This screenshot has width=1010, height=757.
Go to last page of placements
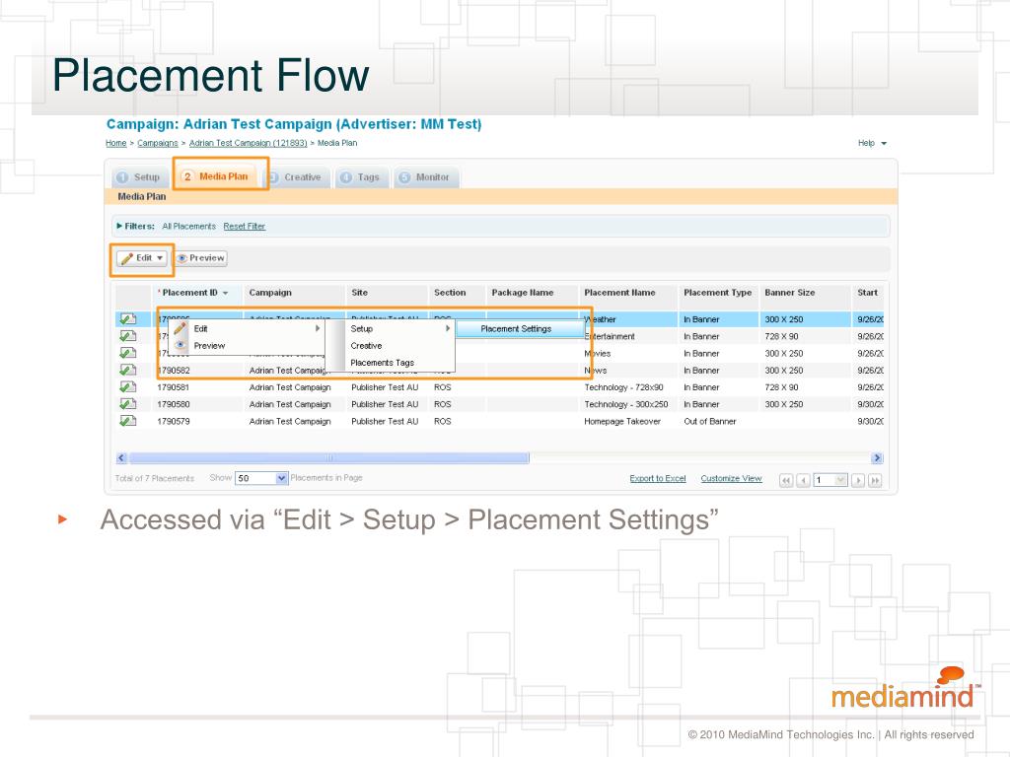click(875, 480)
